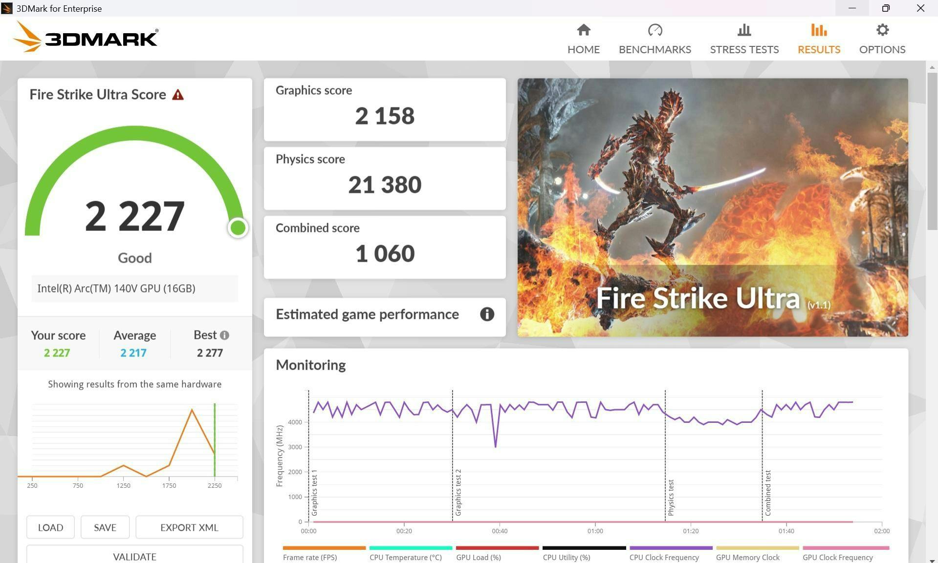This screenshot has width=938, height=563.
Task: Switch to Stress Tests tab
Action: pos(744,39)
